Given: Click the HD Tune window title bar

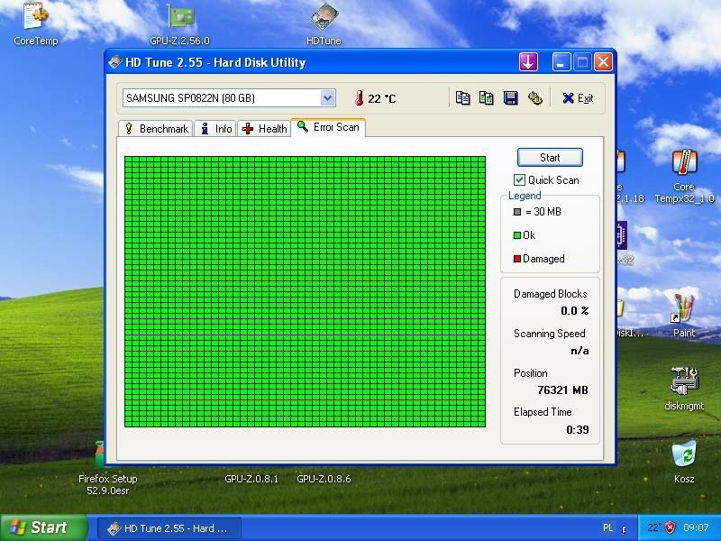Looking at the screenshot, I should click(x=313, y=62).
